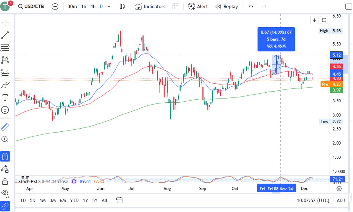Click the red 4.45 price label
This screenshot has height=212, width=353.
coord(336,66)
